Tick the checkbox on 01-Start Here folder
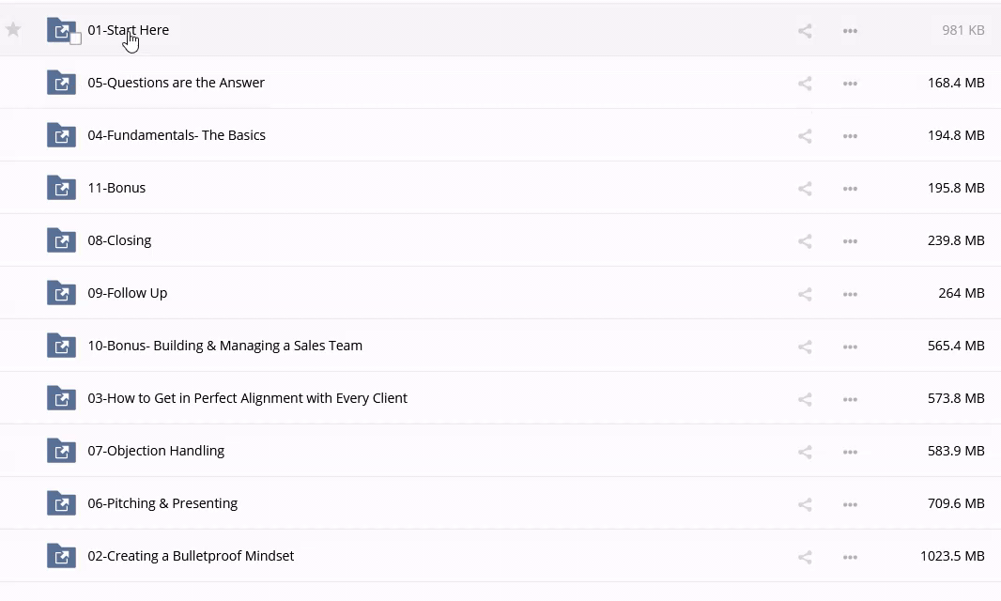Screen dimensions: 1001x601 [76, 39]
